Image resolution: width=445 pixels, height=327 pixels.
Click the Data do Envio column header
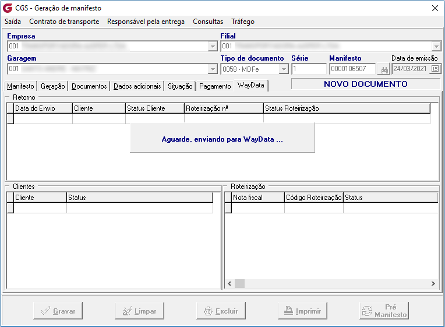[x=43, y=108]
